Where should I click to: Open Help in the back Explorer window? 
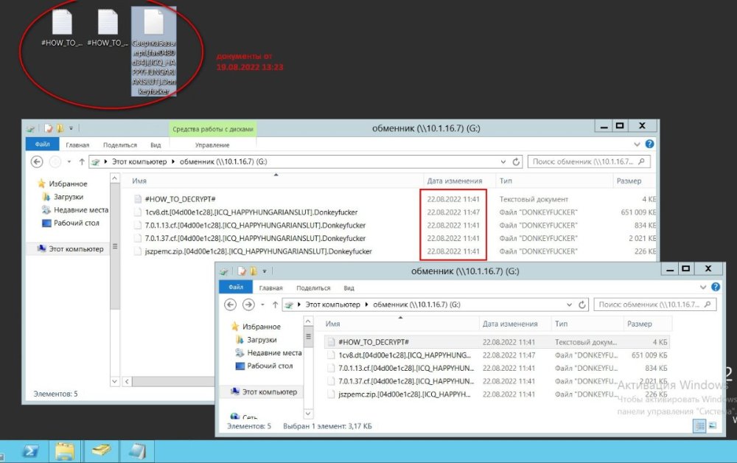(649, 145)
